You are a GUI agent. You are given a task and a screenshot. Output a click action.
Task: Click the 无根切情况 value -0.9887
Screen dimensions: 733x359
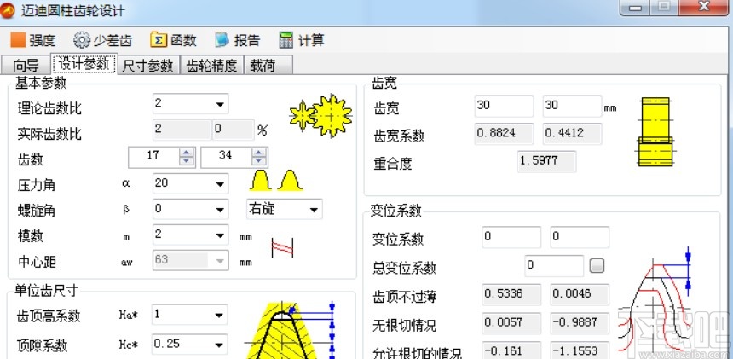(580, 323)
